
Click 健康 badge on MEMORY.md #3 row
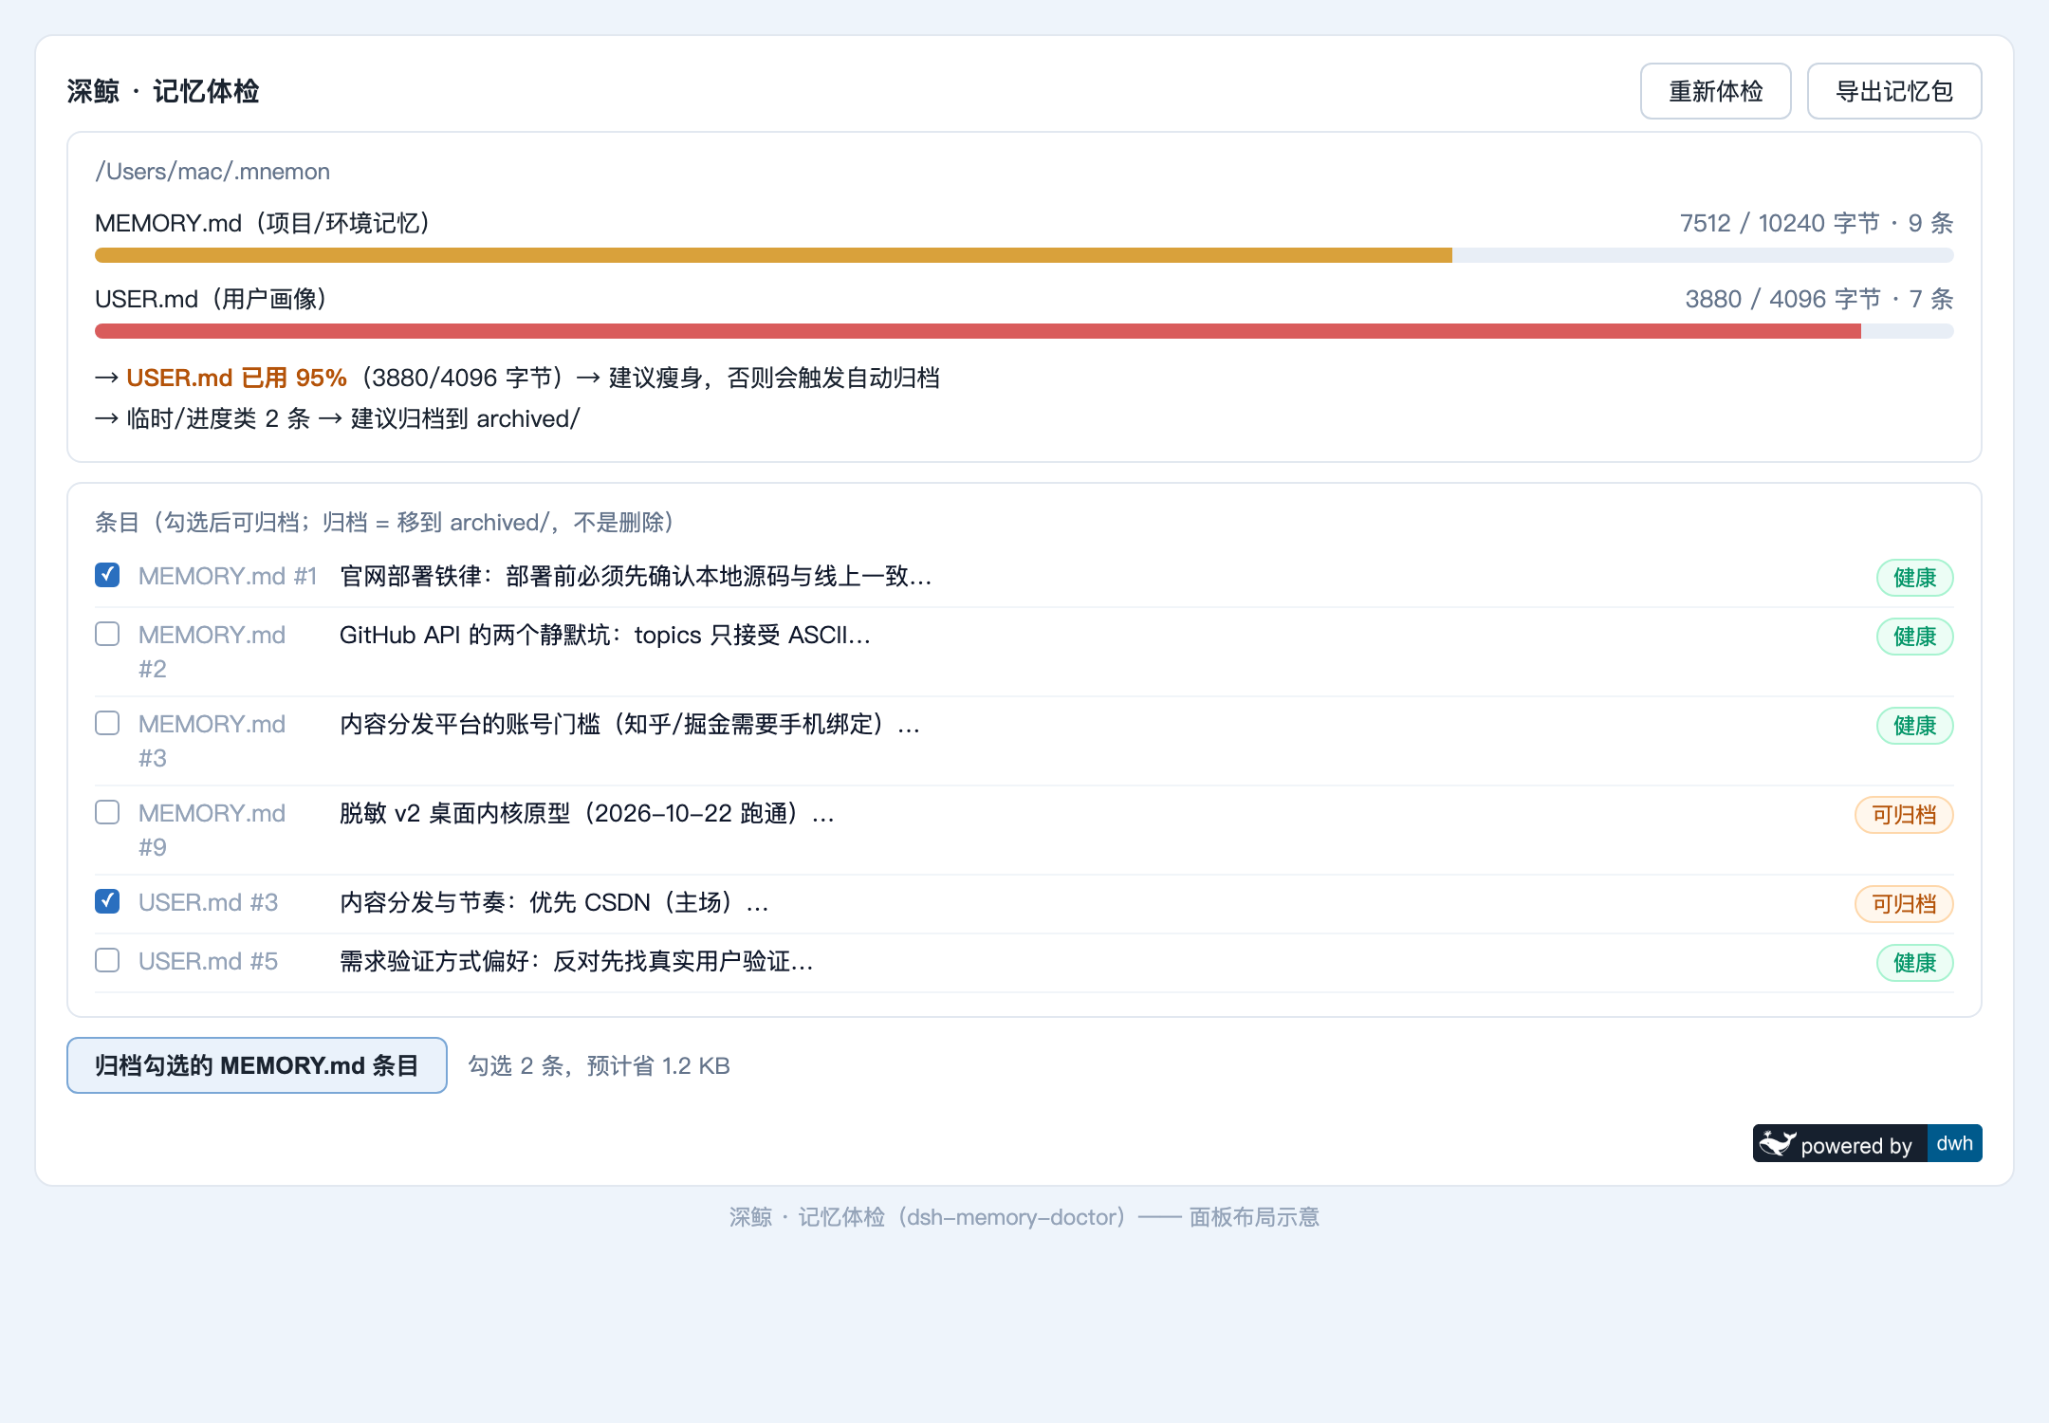[x=1914, y=726]
